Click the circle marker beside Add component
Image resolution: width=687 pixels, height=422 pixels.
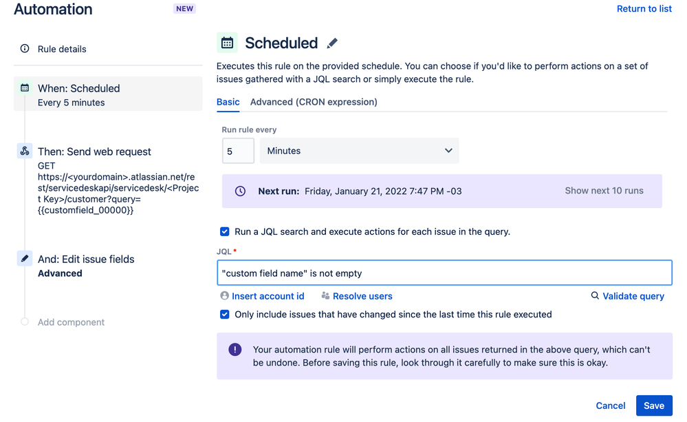point(25,321)
